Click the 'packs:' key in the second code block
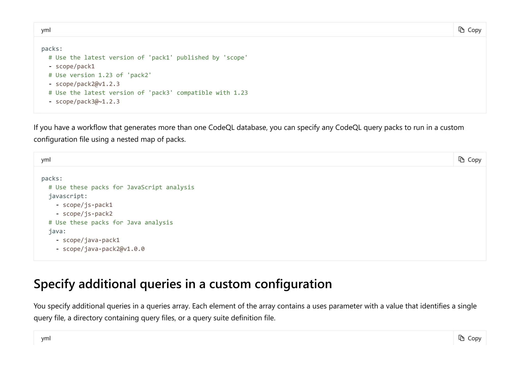The image size is (520, 368). [52, 178]
